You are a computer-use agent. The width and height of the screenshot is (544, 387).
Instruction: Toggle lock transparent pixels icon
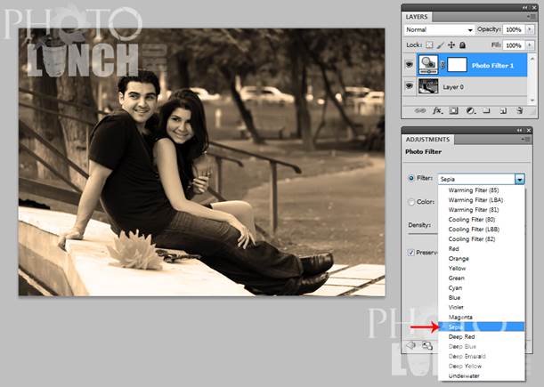click(x=429, y=45)
